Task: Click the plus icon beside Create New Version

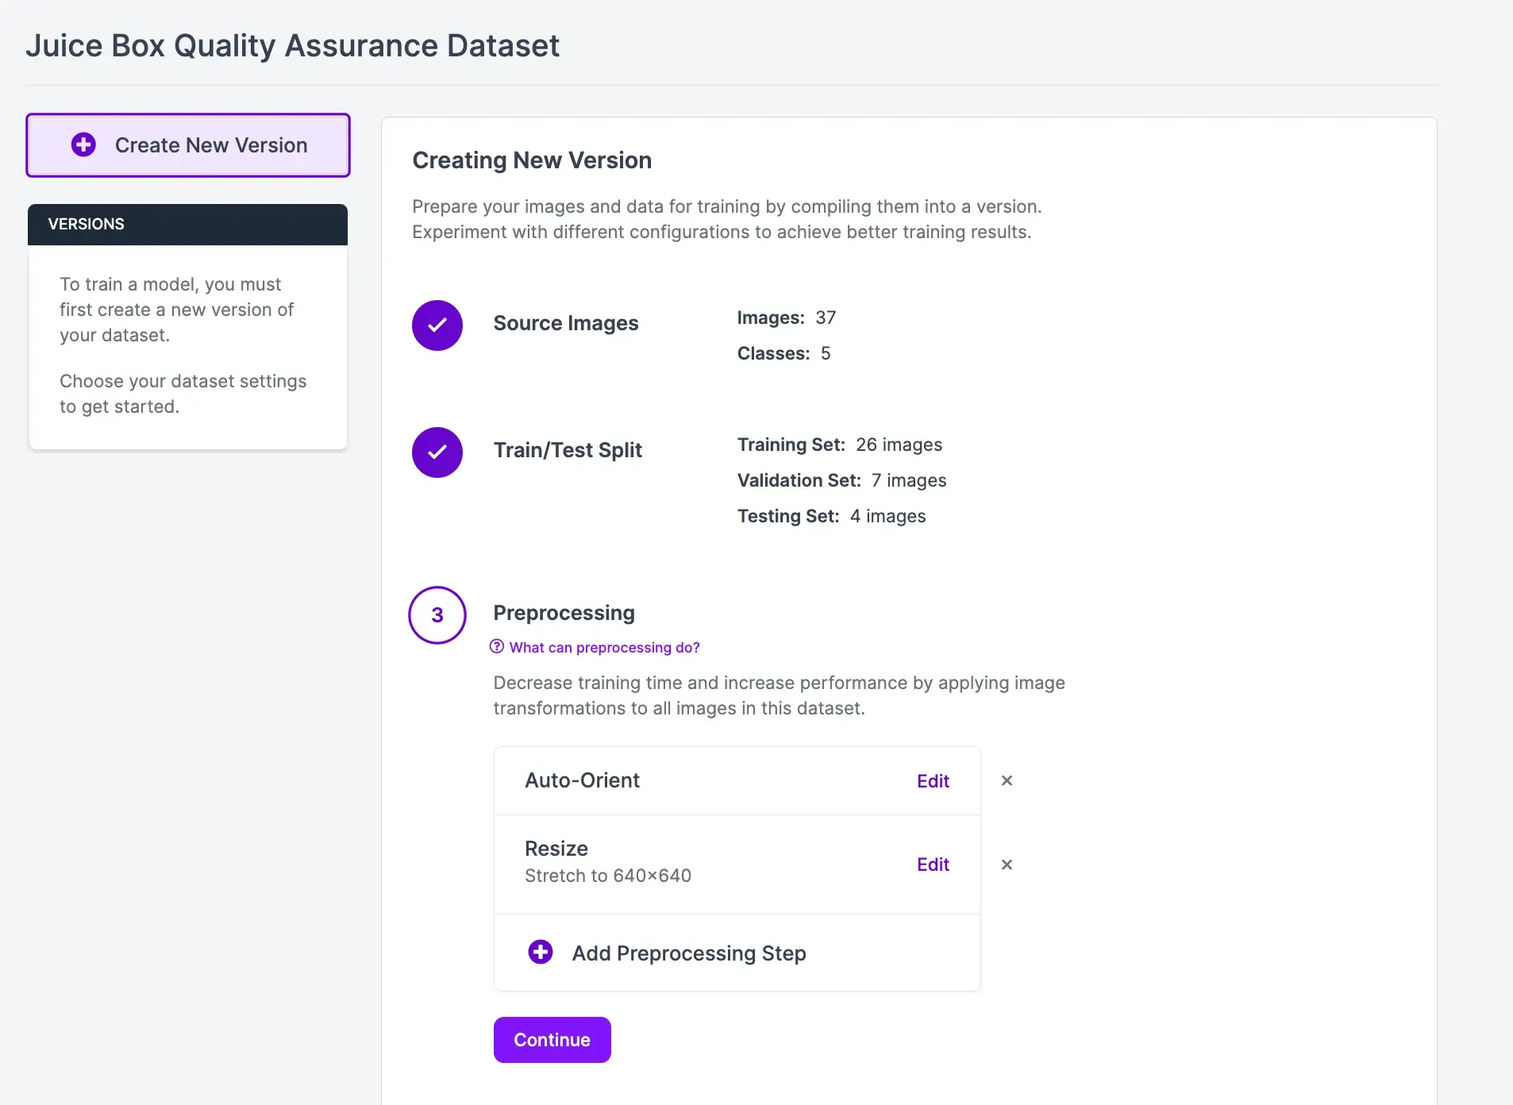Action: (x=83, y=144)
